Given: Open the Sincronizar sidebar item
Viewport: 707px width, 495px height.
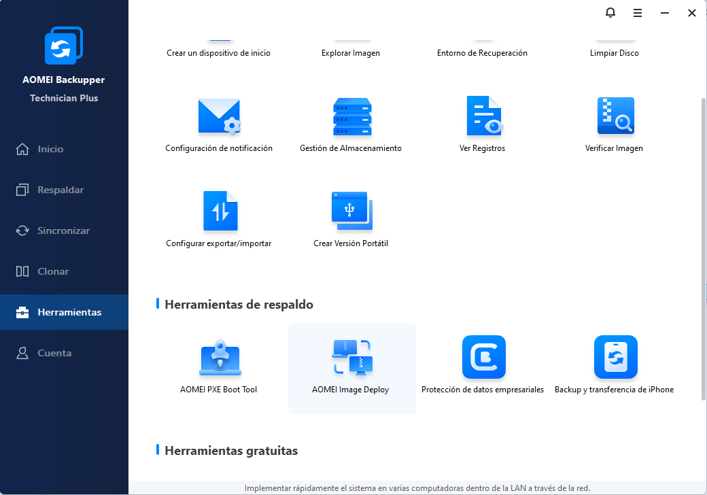Looking at the screenshot, I should [x=64, y=231].
